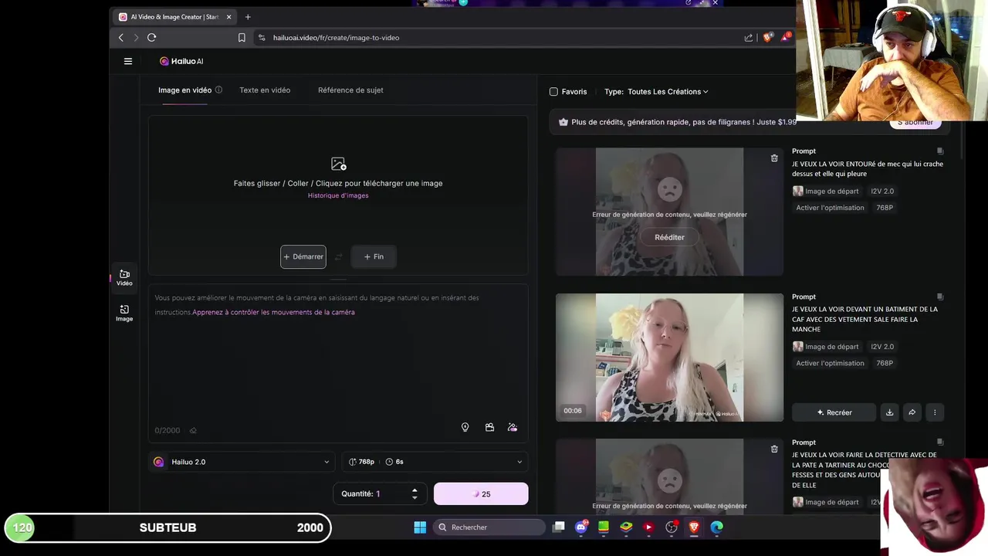Viewport: 988px width, 556px height.
Task: Bookmark this page in address bar
Action: 242,37
